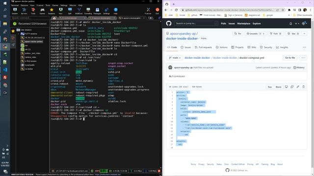
Task: Click the Chrome address bar
Action: pyautogui.click(x=229, y=10)
